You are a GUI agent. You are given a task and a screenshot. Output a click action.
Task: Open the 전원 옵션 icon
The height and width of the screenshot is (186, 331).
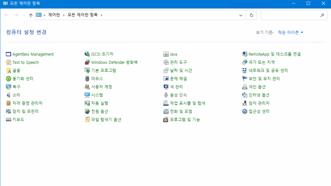pos(87,111)
